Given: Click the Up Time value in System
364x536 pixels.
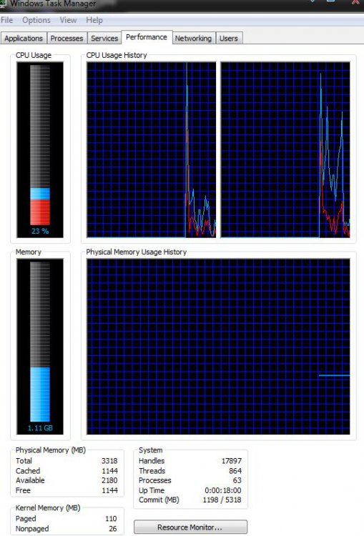Looking at the screenshot, I should pos(222,490).
